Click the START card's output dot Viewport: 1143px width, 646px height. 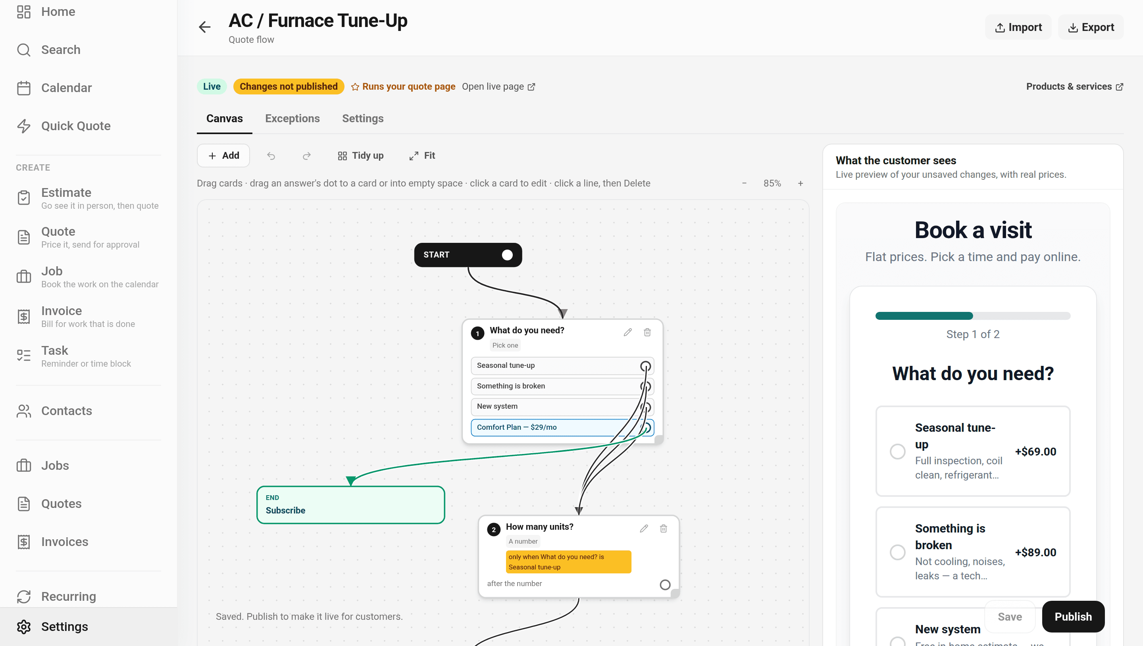[x=507, y=255]
